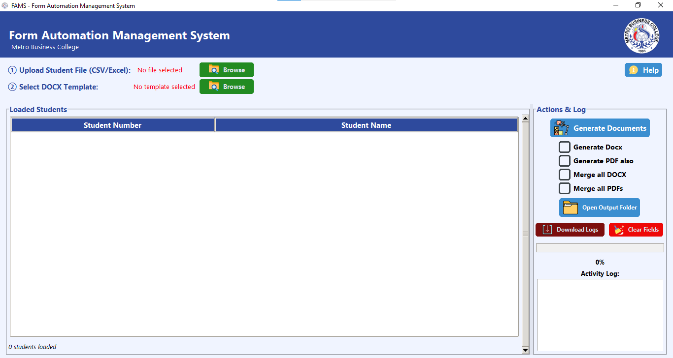Click the scrollbar up arrow
The width and height of the screenshot is (673, 358).
(525, 118)
